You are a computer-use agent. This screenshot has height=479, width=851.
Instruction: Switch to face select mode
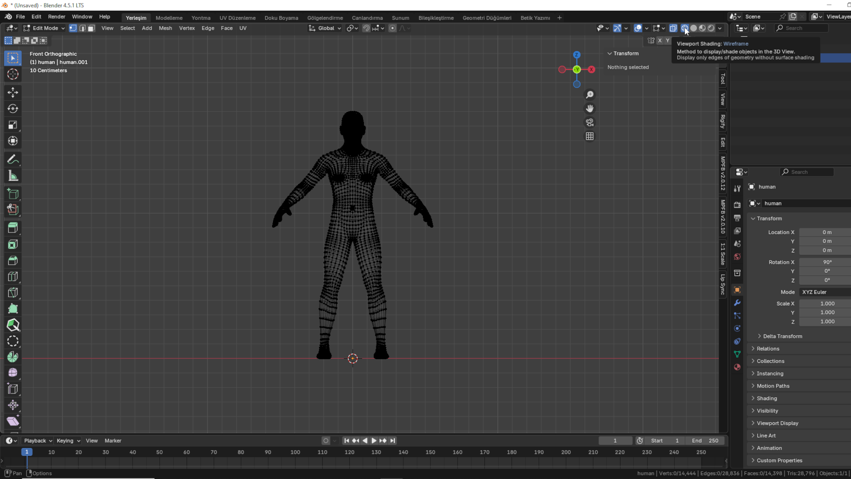(91, 28)
